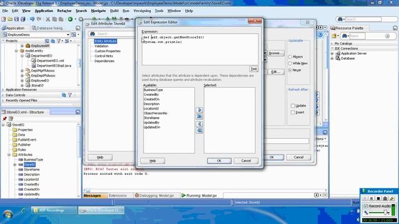Open the EmployeeDemo application dropdown
399x224 pixels.
(x=68, y=35)
